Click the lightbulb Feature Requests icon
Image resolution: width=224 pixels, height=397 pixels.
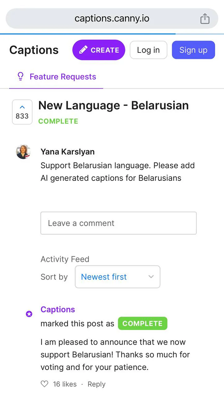(20, 76)
